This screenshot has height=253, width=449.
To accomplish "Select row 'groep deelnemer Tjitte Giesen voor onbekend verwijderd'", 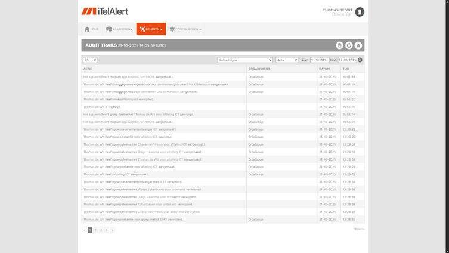I will coord(223,204).
